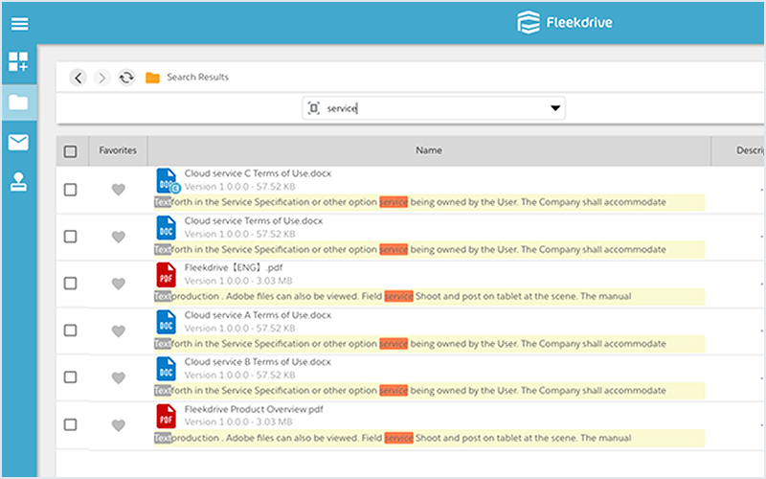Expand the search box dropdown arrow

click(555, 108)
